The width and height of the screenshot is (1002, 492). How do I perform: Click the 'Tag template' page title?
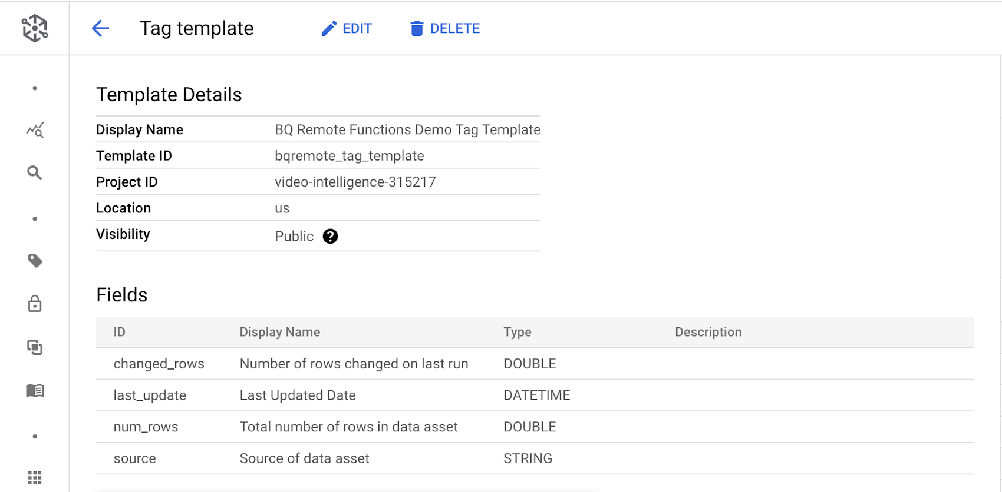pos(196,28)
